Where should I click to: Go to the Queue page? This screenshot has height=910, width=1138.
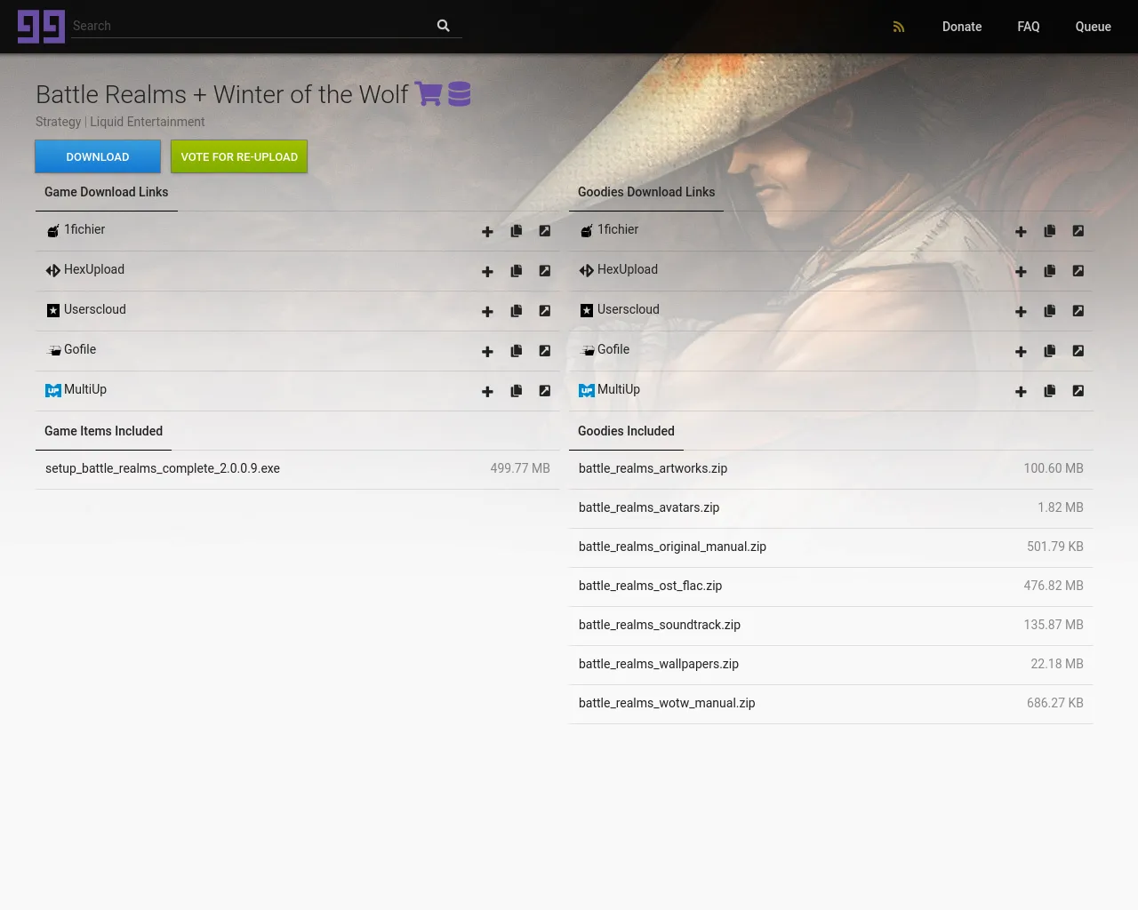(x=1093, y=27)
